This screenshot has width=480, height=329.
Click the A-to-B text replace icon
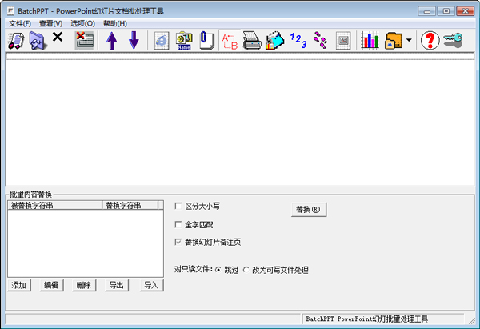click(x=230, y=40)
